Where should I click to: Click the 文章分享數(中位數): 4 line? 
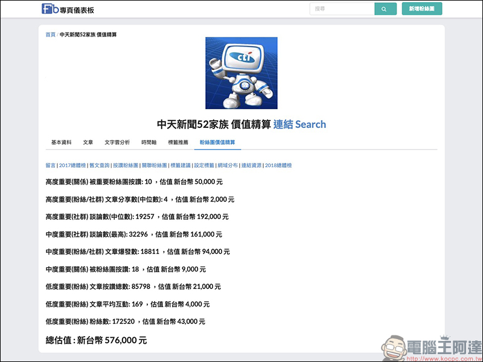(x=140, y=200)
